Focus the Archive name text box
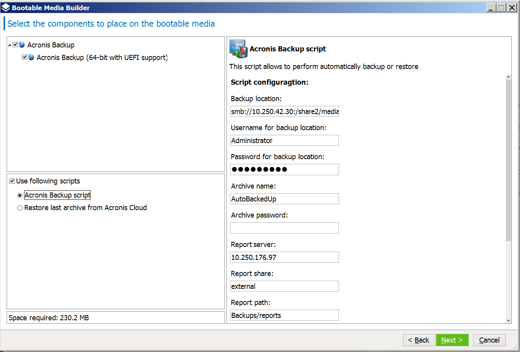Image resolution: width=520 pixels, height=352 pixels. pyautogui.click(x=284, y=199)
